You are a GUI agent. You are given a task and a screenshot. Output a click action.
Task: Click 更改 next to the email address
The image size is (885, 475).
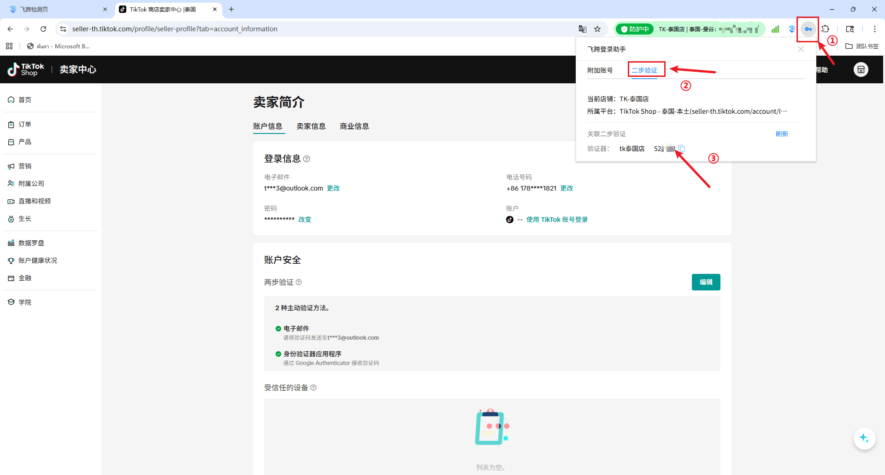coord(333,188)
